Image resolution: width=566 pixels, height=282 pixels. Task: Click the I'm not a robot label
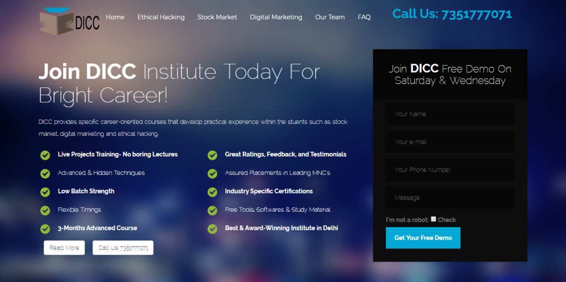(x=408, y=220)
